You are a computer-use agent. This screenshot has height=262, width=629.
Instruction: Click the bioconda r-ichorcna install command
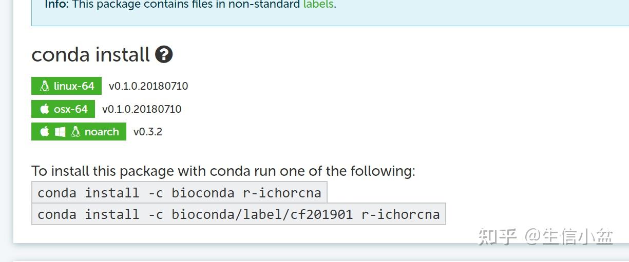tap(179, 193)
